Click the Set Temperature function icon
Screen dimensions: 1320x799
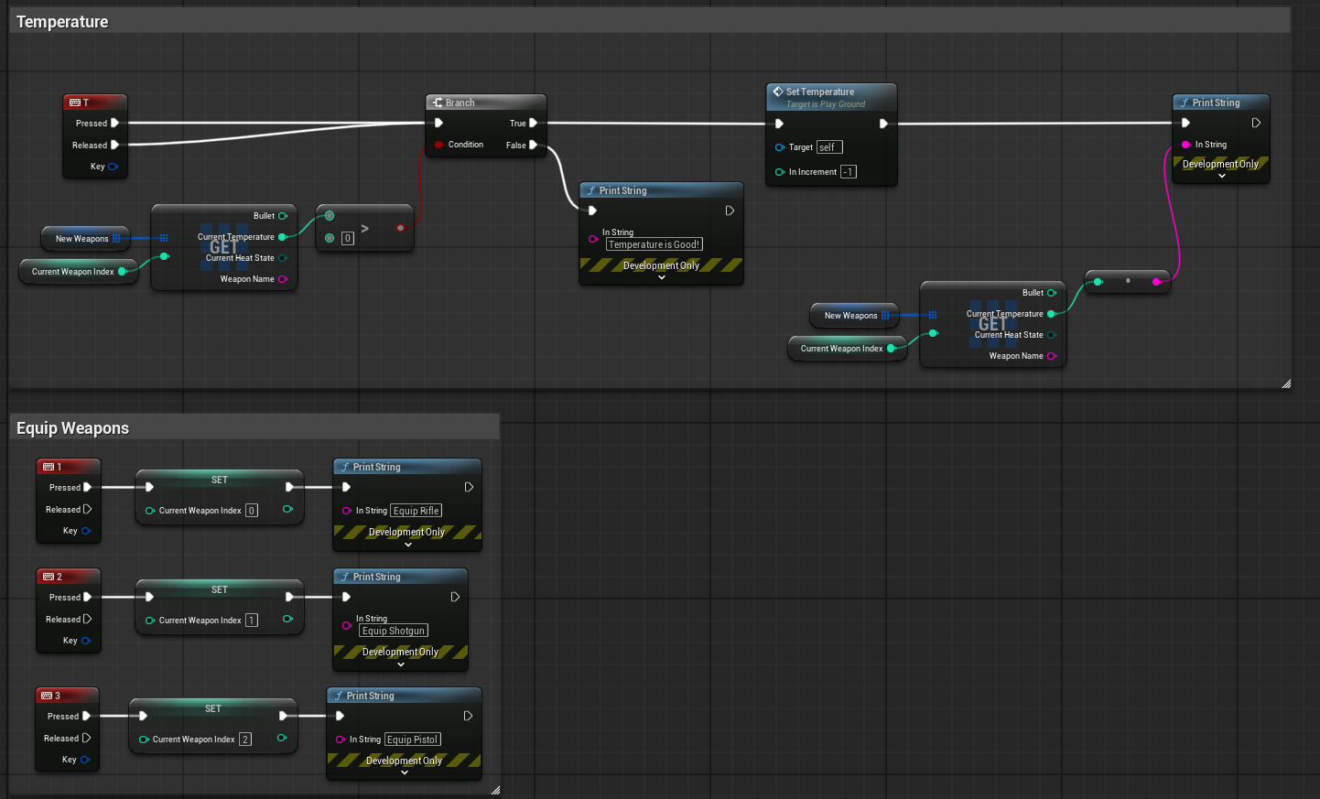click(777, 92)
